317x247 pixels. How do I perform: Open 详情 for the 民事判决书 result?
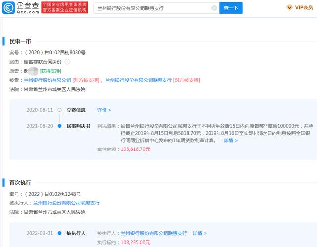coord(230,140)
